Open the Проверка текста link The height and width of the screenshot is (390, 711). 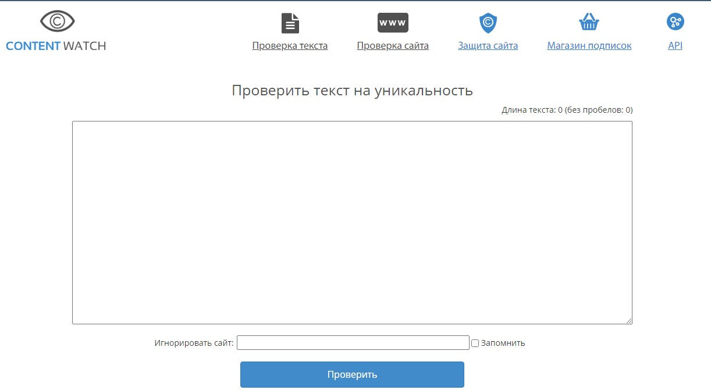click(x=290, y=46)
